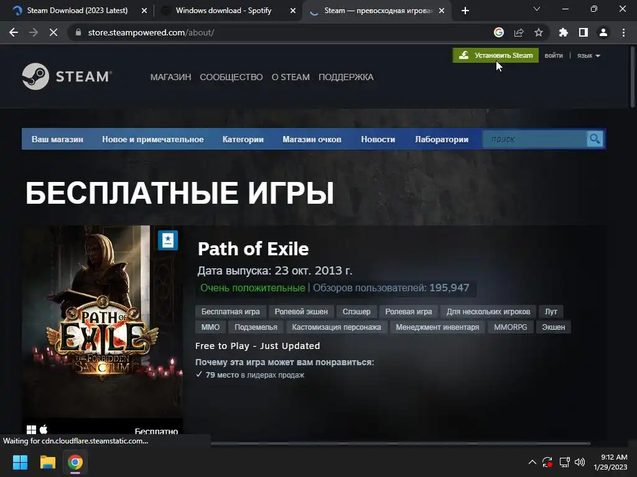Click the Chrome icon in taskbar
Image resolution: width=637 pixels, height=477 pixels.
coord(75,462)
